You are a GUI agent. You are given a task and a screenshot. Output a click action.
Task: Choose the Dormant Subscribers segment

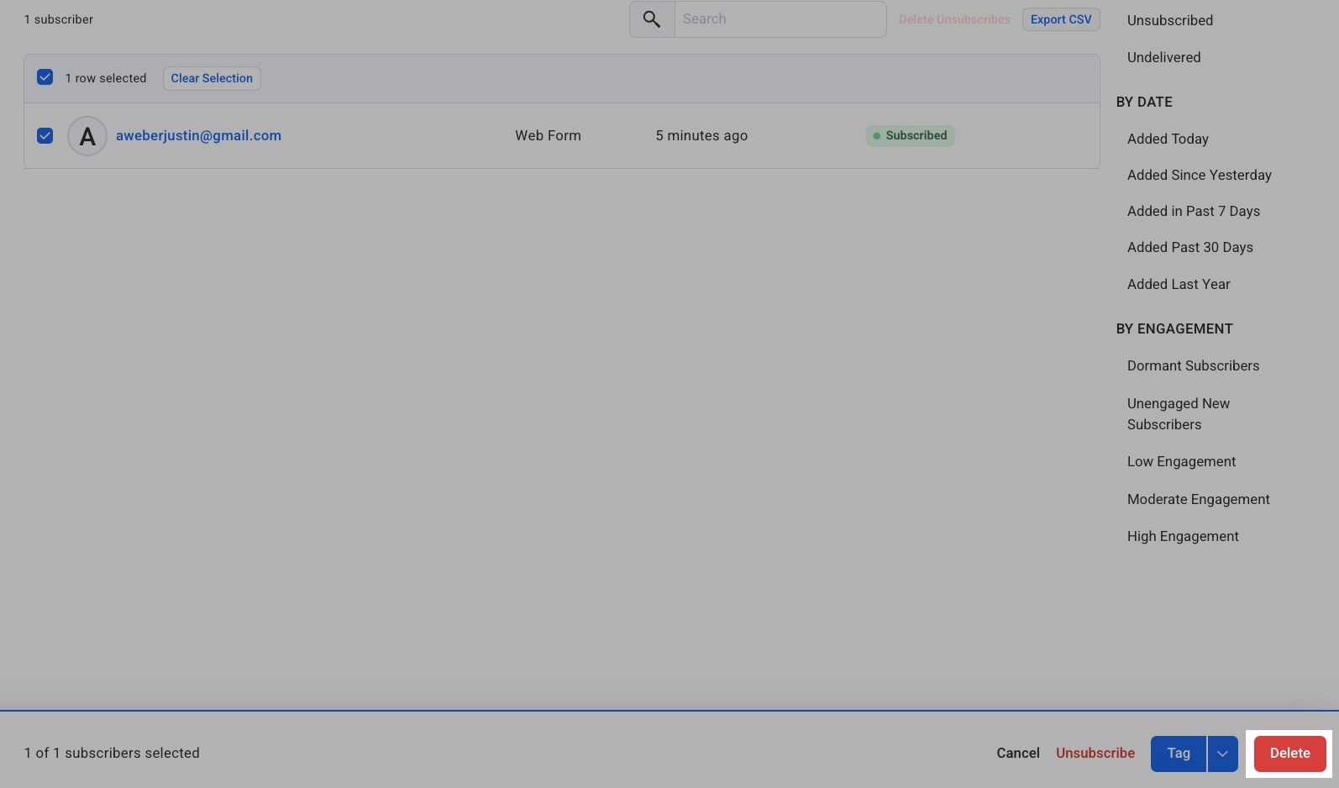pyautogui.click(x=1193, y=365)
